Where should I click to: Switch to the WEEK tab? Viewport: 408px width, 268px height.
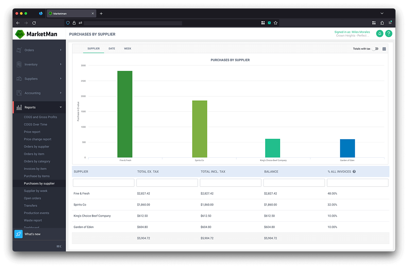tap(128, 49)
